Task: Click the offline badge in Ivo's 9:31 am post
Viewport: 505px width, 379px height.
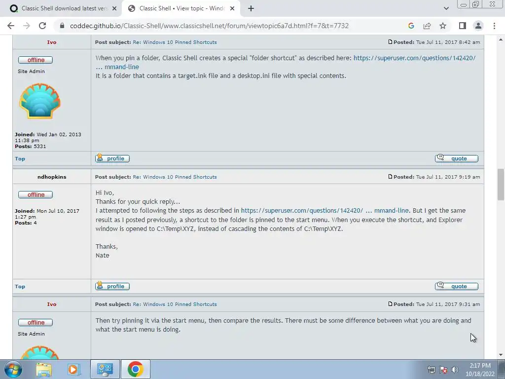Action: pos(36,323)
